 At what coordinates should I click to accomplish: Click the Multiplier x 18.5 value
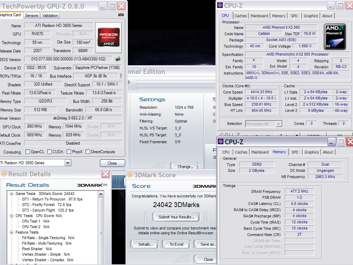pyautogui.click(x=262, y=98)
